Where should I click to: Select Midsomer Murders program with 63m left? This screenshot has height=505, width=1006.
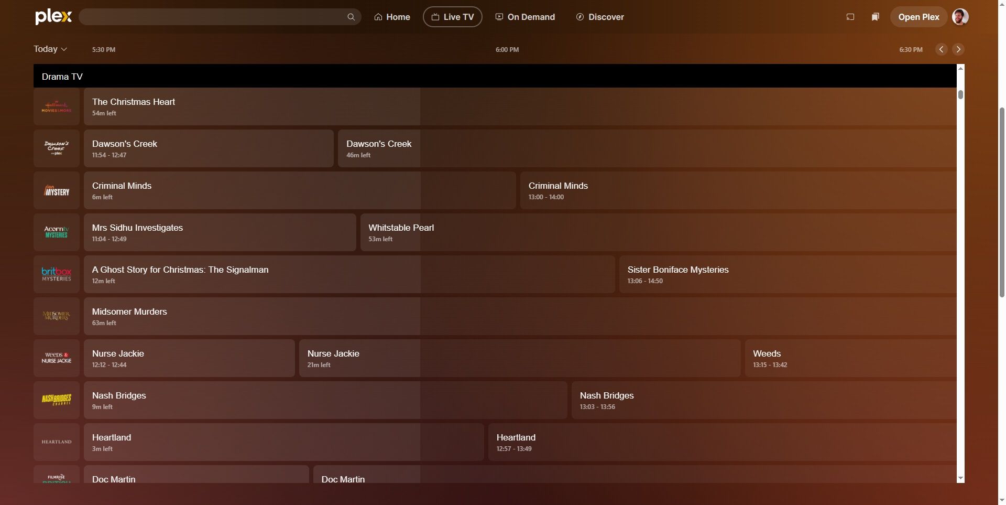coord(520,316)
